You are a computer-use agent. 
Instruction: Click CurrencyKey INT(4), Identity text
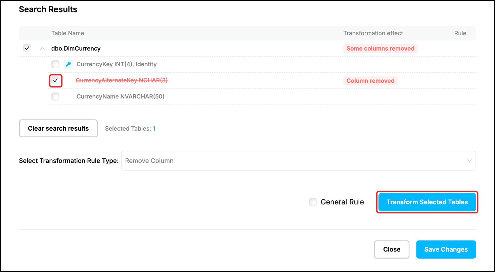(117, 64)
